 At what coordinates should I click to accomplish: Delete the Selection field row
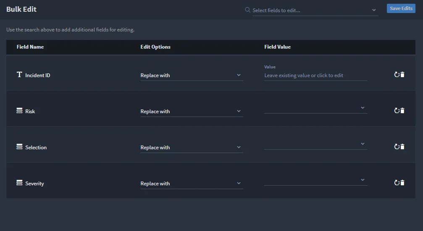pyautogui.click(x=402, y=147)
